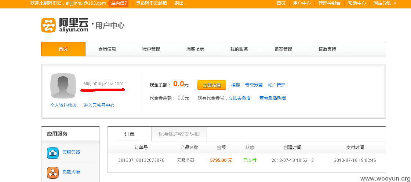
Task: Click the 2013-07-18 19:02:46 payment time
Action: 355,160
